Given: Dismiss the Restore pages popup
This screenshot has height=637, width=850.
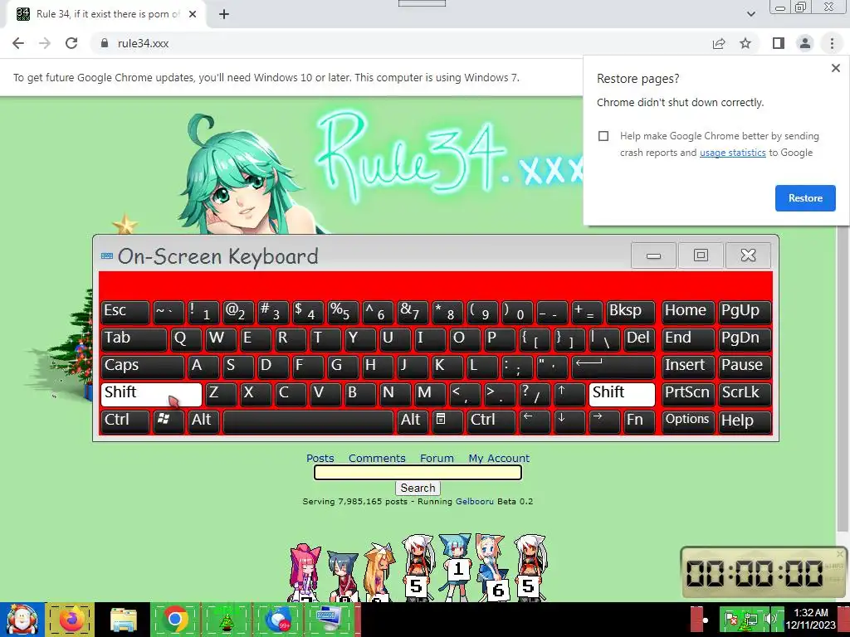Looking at the screenshot, I should pos(835,68).
